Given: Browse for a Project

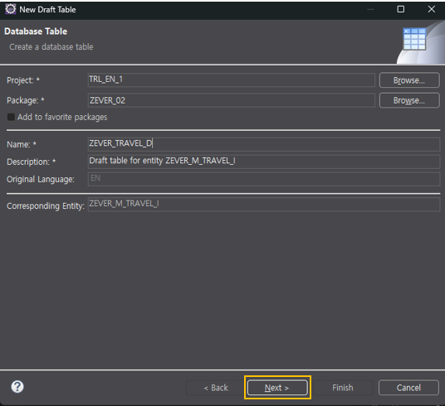Looking at the screenshot, I should click(409, 80).
